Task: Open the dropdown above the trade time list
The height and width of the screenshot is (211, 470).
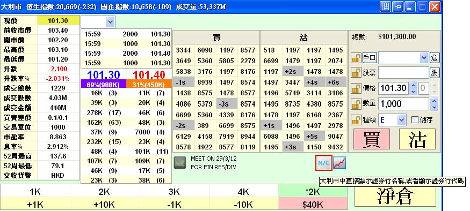Action: pos(98,22)
